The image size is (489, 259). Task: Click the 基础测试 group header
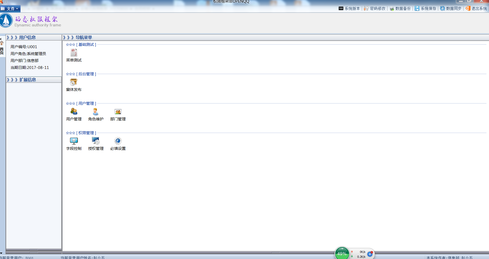tap(86, 45)
